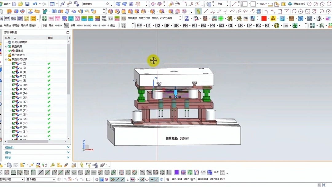Screen dimensions: 332x187
Task: Click the TEMP button on the ribbon
Action: click(285, 25)
